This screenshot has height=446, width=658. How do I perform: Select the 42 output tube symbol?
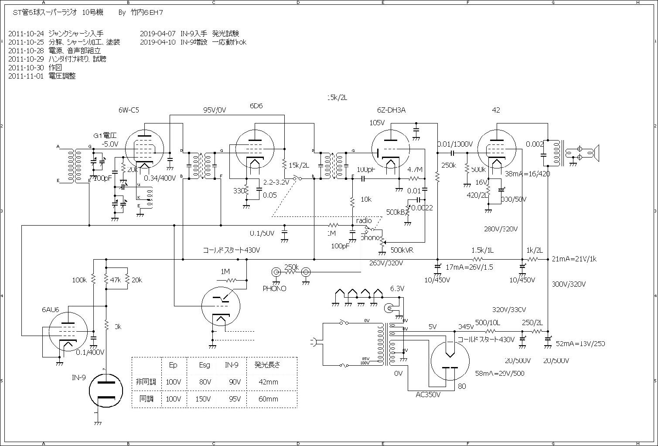click(497, 148)
